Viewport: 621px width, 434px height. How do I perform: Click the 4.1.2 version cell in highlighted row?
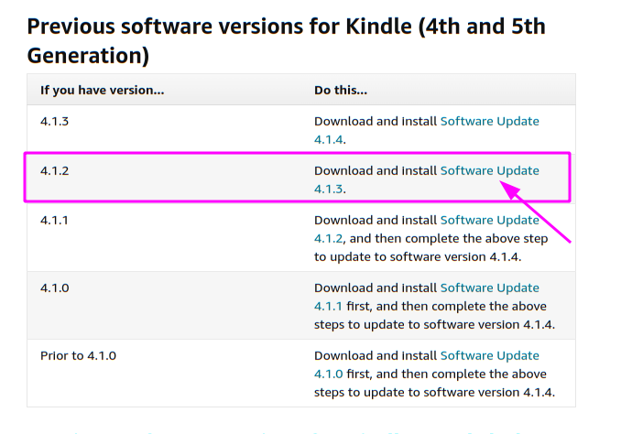54,170
